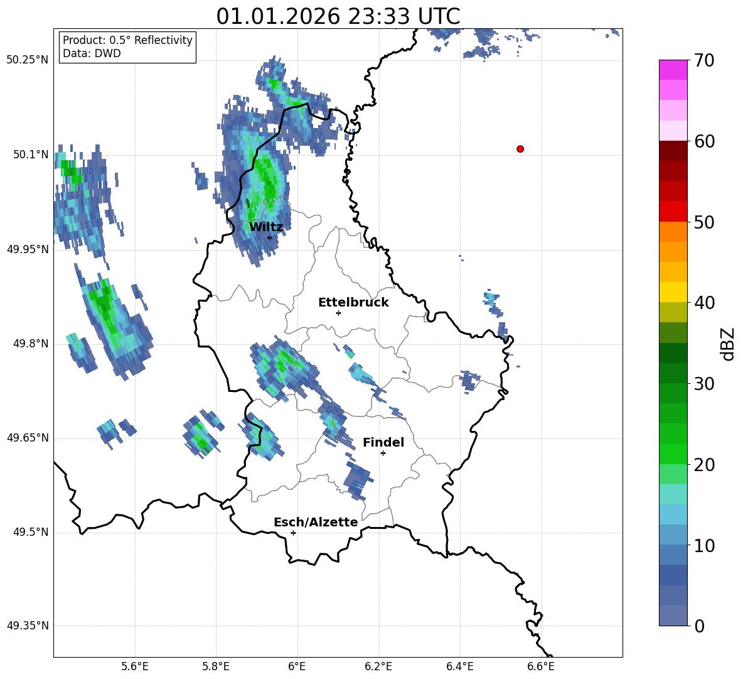This screenshot has height=679, width=743.
Task: Click the 50 colorbar tick label
Action: 704,222
